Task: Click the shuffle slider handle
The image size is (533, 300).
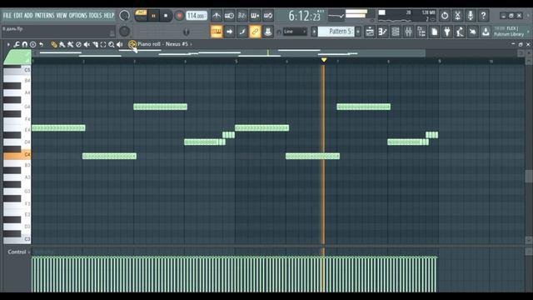Action: (x=186, y=32)
